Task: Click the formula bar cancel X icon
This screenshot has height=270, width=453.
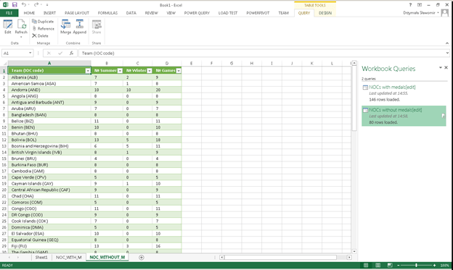Action: pos(49,54)
